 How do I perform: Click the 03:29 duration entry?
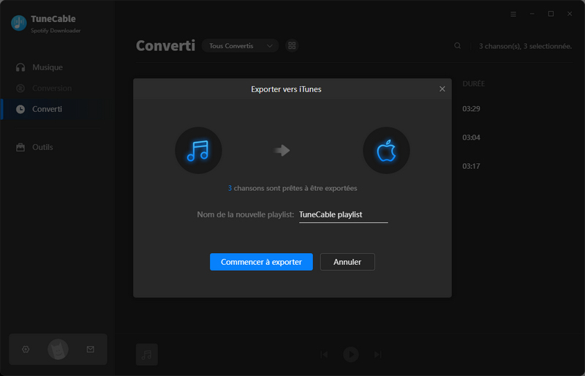[x=471, y=109]
